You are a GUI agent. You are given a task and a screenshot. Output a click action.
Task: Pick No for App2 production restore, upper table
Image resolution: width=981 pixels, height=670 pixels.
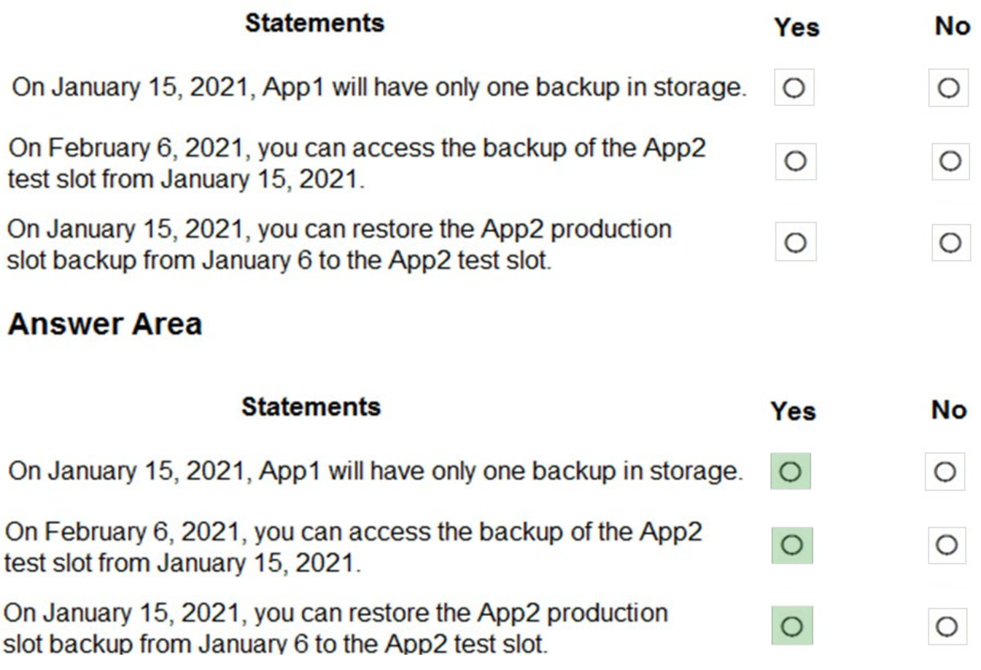950,242
